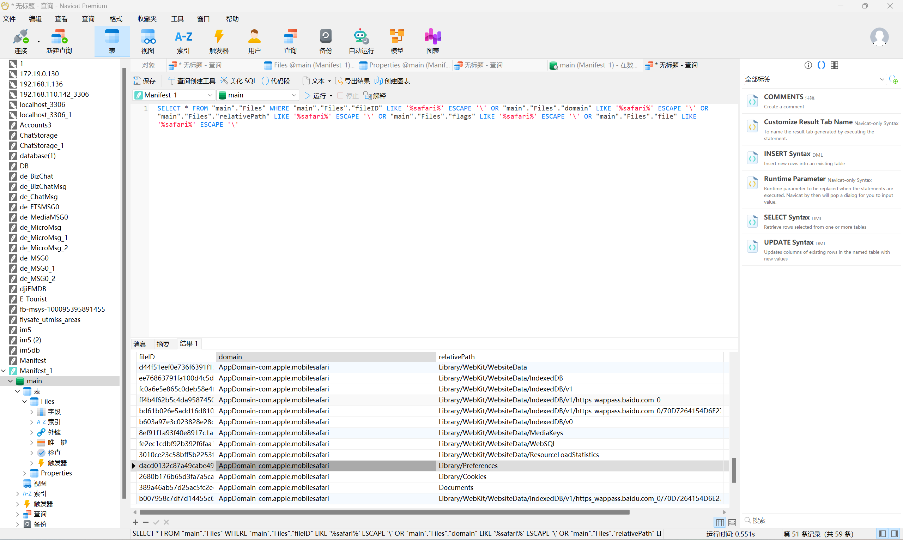Open the 视图 view toolbar icon
Screen dimensions: 903x540
point(148,42)
